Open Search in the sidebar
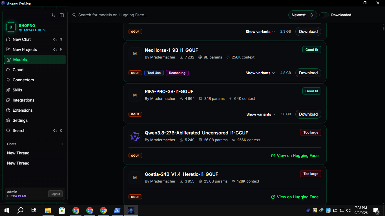 tap(35, 130)
